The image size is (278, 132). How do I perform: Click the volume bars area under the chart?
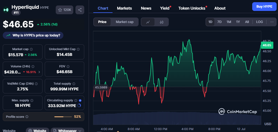pos(177,119)
